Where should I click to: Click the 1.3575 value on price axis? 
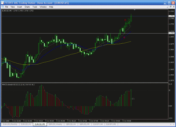point(171,81)
